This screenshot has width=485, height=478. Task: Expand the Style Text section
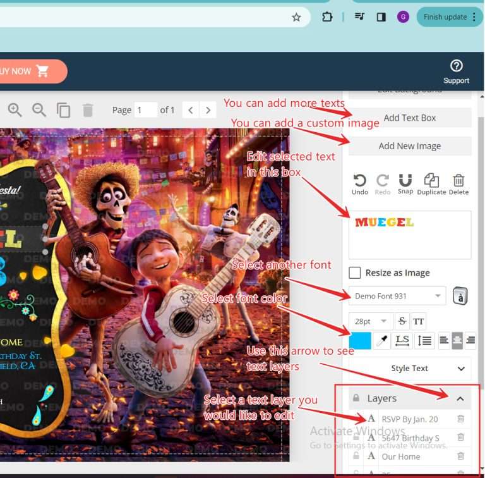pyautogui.click(x=410, y=369)
